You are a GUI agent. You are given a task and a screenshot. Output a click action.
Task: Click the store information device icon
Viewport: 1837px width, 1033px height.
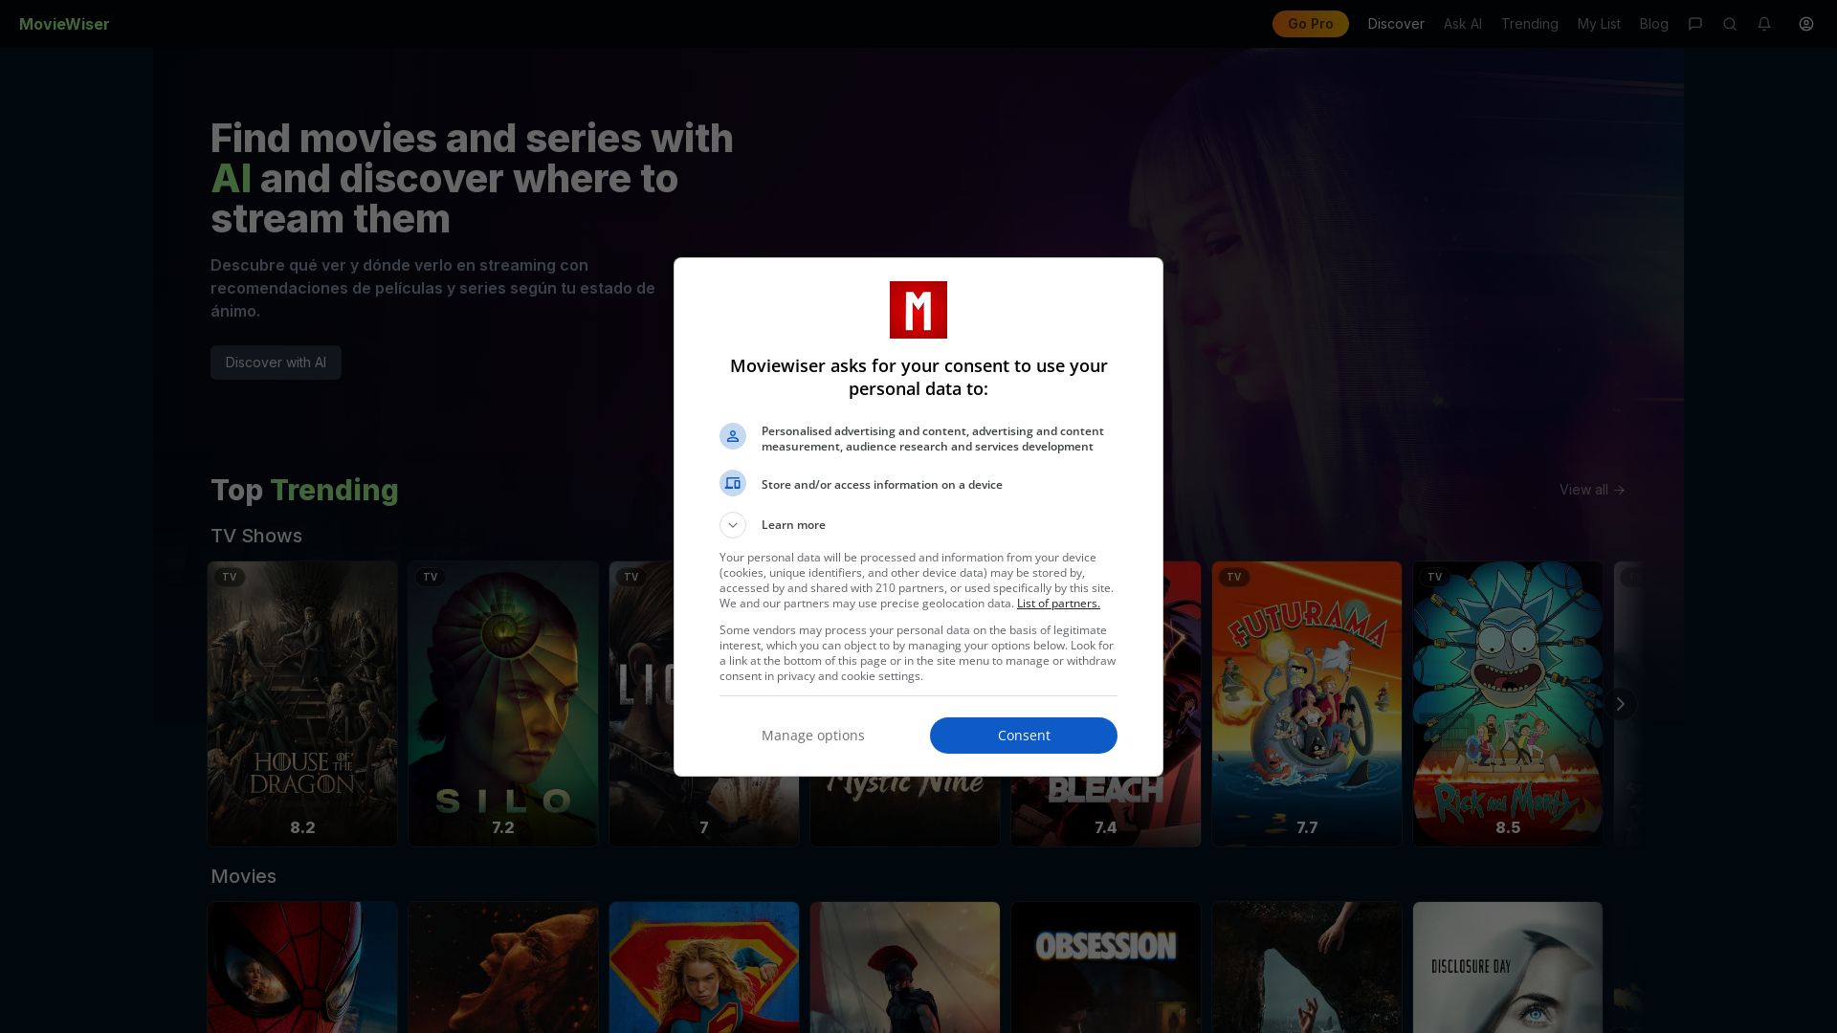(733, 483)
